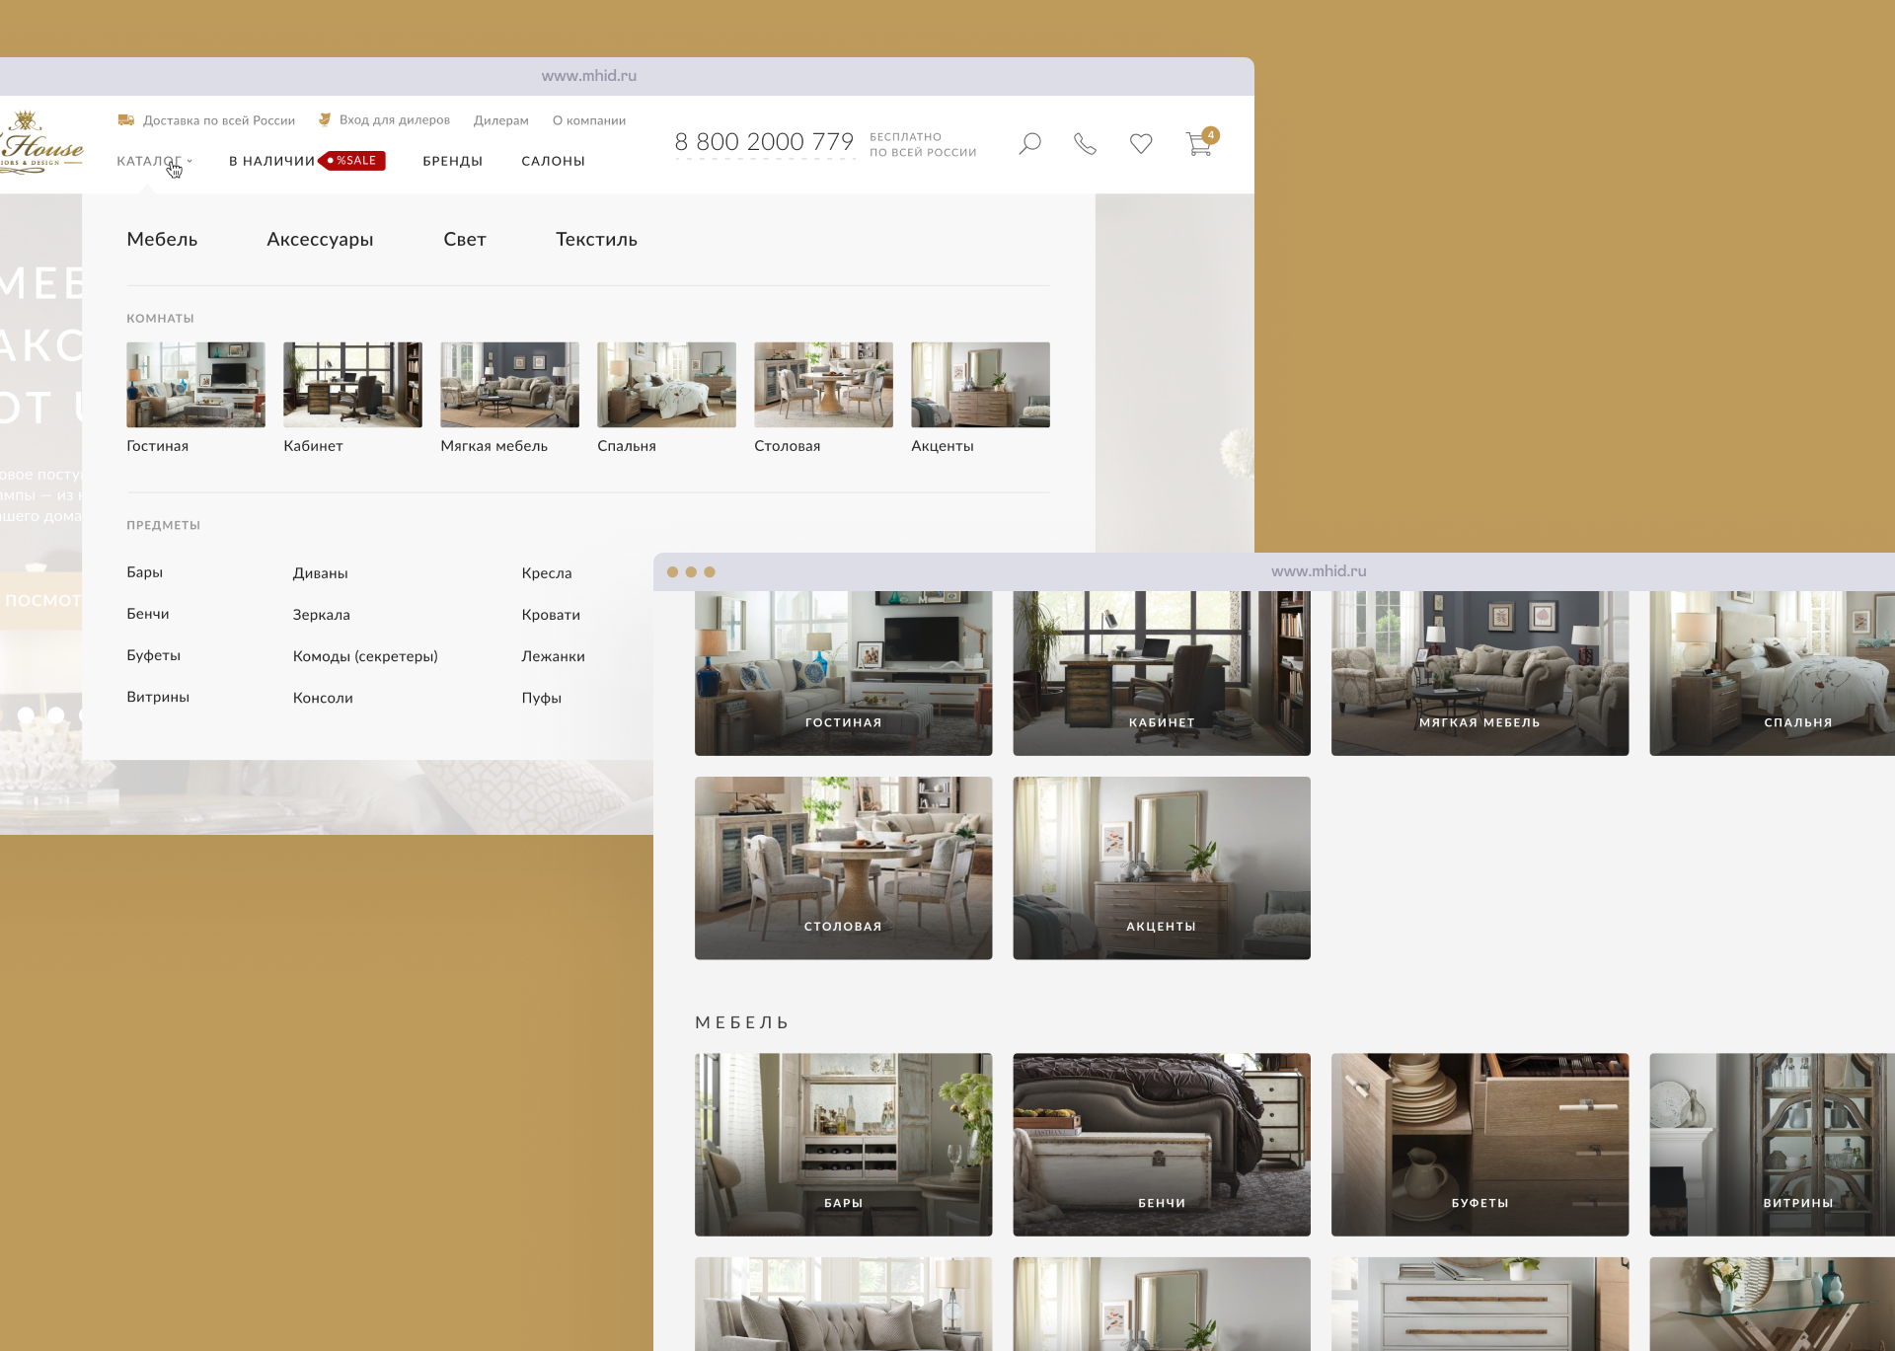Screen dimensions: 1895x1351
Task: Click the www.mhid.ru address in front window
Action: click(1319, 571)
